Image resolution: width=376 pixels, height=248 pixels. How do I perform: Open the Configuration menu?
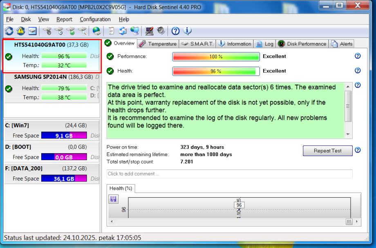point(95,20)
